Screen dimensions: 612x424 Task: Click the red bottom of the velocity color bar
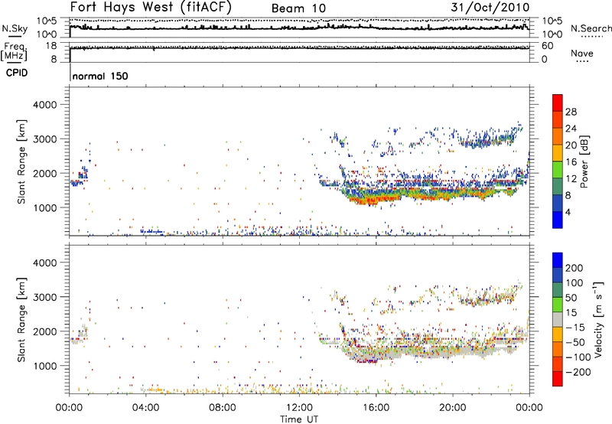point(558,379)
